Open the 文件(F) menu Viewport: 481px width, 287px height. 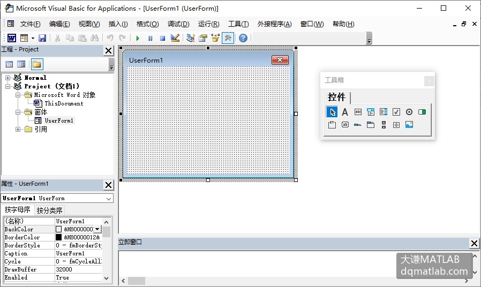(30, 24)
